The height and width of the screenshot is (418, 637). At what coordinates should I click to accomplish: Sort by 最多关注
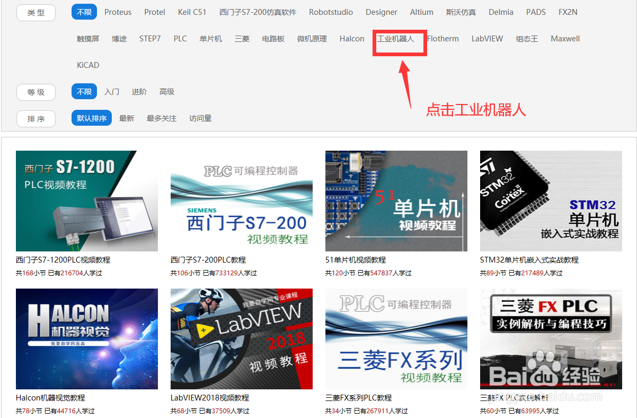point(162,118)
